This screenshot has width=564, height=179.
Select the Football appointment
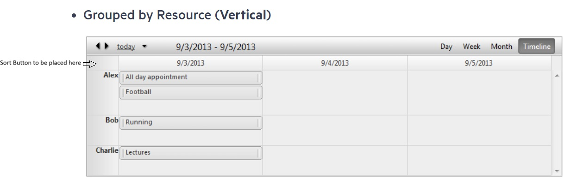click(191, 92)
